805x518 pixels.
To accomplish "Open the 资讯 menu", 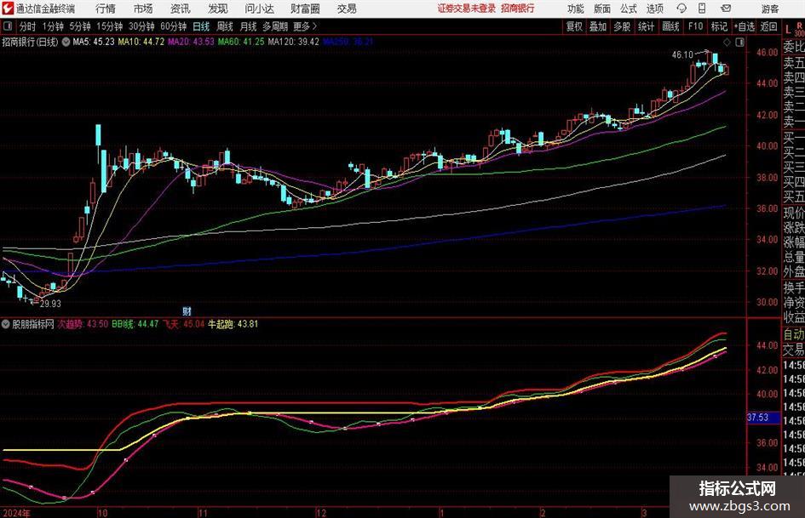I will (x=181, y=9).
